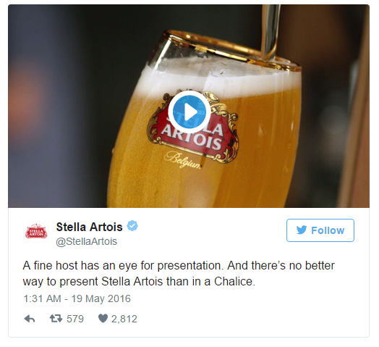Click the 579 retweet count
This screenshot has width=379, height=347.
pos(75,319)
